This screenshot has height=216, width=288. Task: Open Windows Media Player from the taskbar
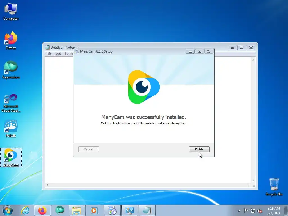(94, 210)
